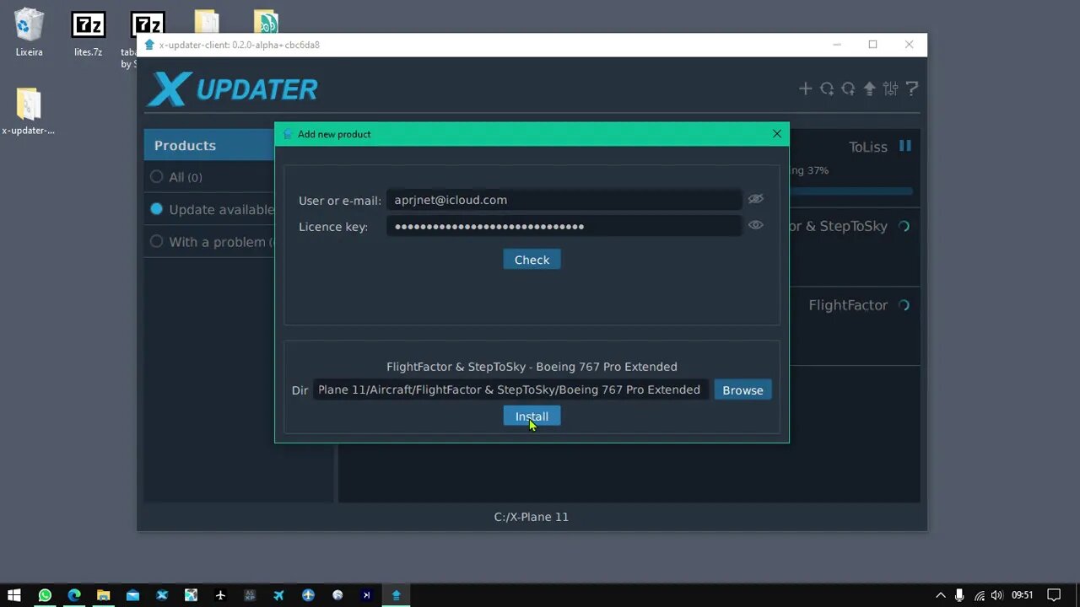This screenshot has width=1080, height=607.
Task: Click the Install button
Action: [x=532, y=416]
